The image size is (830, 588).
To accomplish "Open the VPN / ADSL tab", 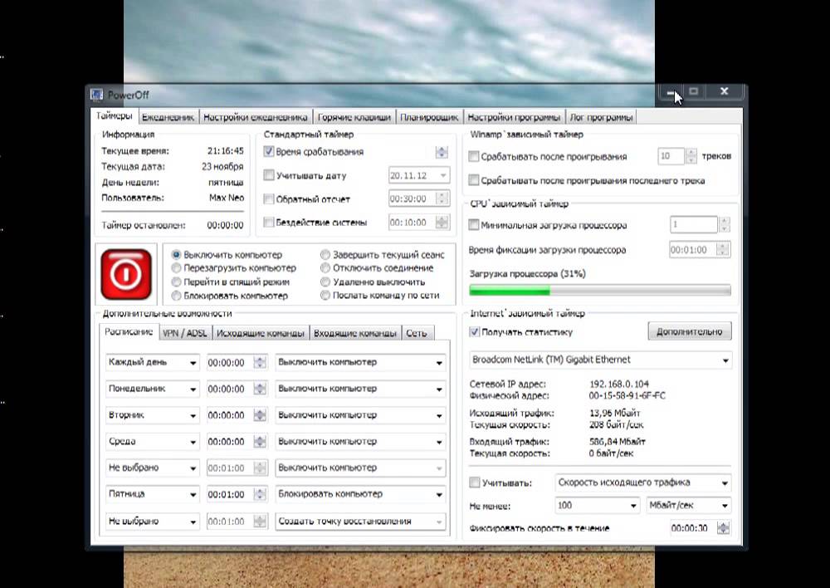I will coord(185,333).
